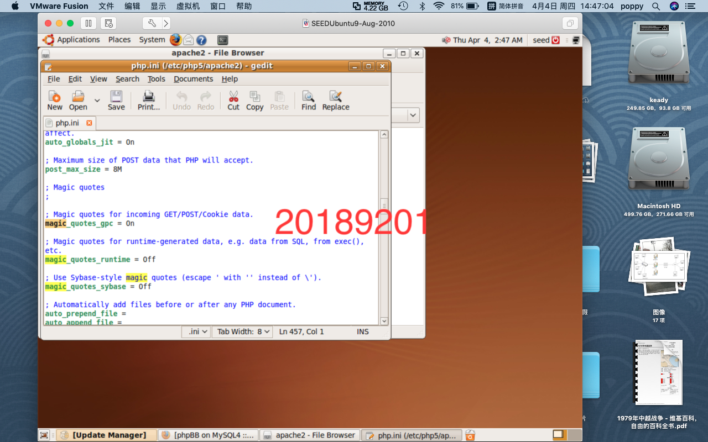The height and width of the screenshot is (442, 708).
Task: Copy the selected text
Action: pyautogui.click(x=254, y=100)
